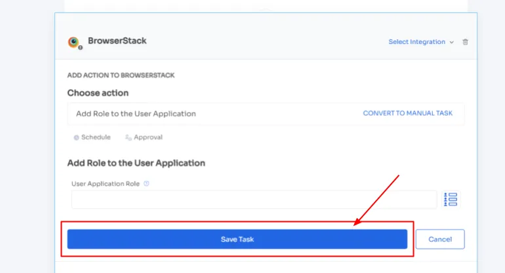Focus the User Application Role input field
Screen dimensions: 505x273
coord(254,200)
